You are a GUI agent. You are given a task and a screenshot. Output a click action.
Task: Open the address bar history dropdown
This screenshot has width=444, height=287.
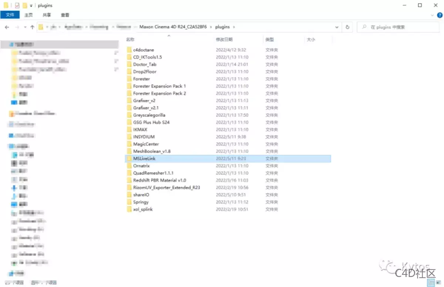[337, 27]
